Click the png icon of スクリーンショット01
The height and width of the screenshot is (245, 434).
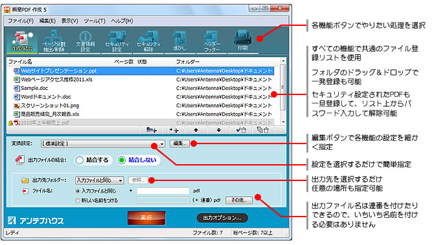17,105
